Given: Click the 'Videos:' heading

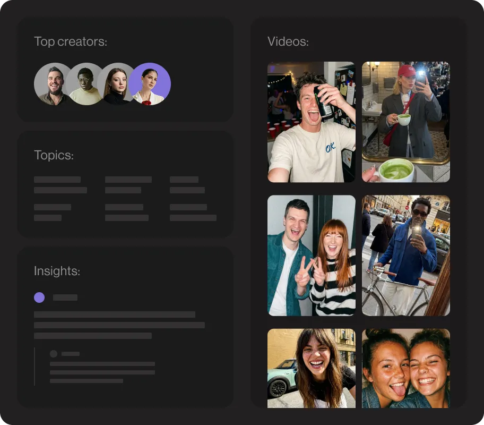Looking at the screenshot, I should point(288,41).
